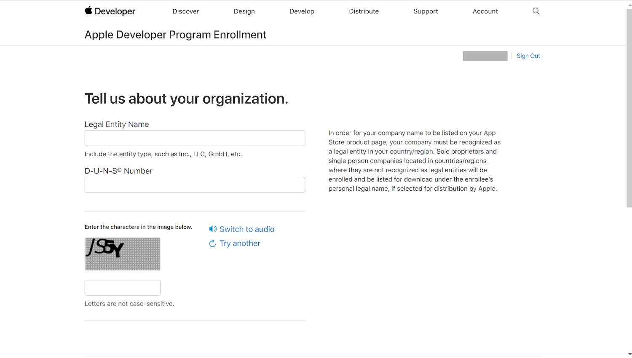The width and height of the screenshot is (632, 358).
Task: Click the "Tell us about your organization." heading
Action: 186,99
